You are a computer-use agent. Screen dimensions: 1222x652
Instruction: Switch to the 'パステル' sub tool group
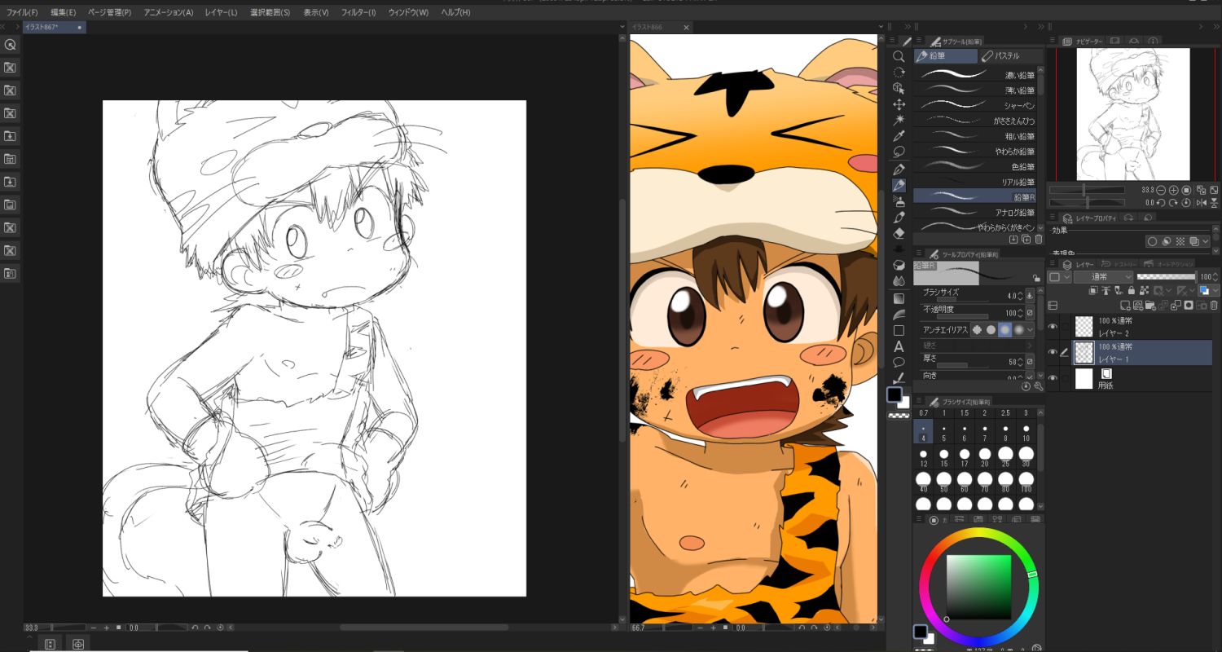[1011, 56]
